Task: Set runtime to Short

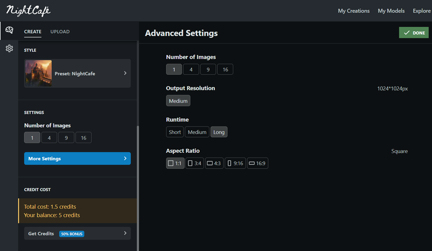Action: (x=175, y=132)
